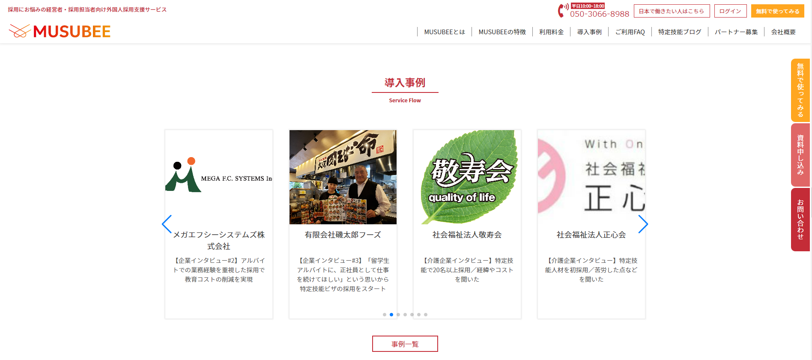
Task: Select 利用料金 in the navigation
Action: (x=551, y=32)
